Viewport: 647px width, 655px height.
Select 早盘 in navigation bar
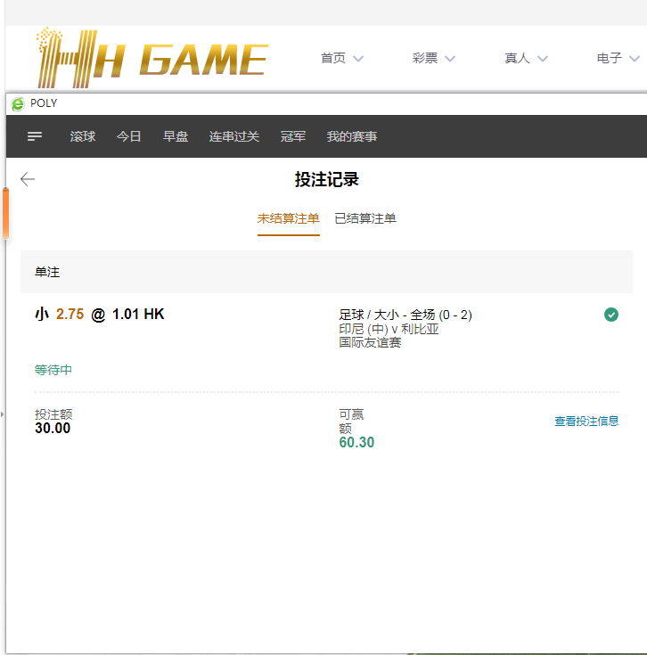176,136
